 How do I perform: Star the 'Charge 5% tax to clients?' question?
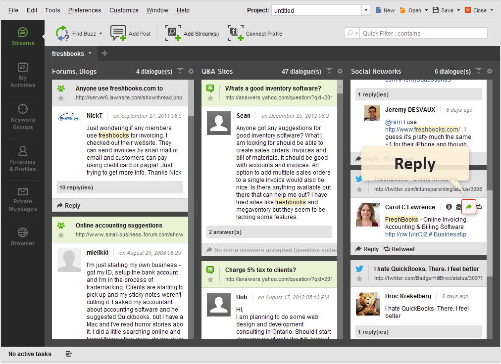(x=210, y=279)
